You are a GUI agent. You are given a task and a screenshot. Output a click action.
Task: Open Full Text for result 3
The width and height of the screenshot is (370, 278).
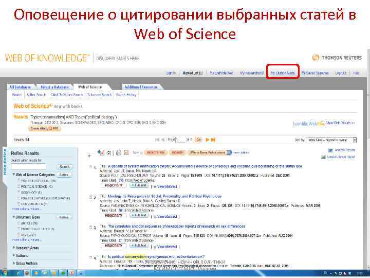139,246
